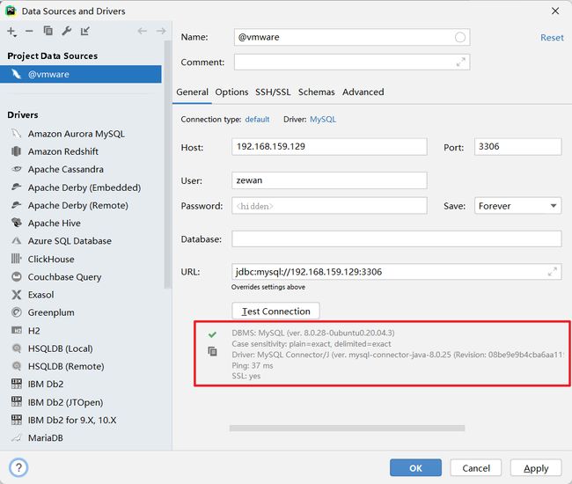The height and width of the screenshot is (484, 572).
Task: Go back with the left arrow
Action: pos(142,31)
